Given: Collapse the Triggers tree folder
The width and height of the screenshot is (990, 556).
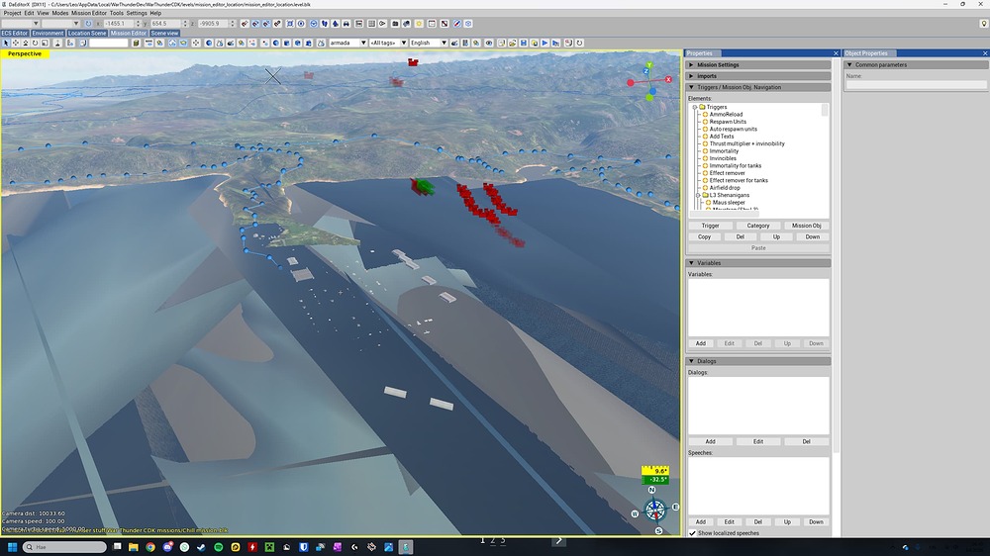Looking at the screenshot, I should pos(695,107).
